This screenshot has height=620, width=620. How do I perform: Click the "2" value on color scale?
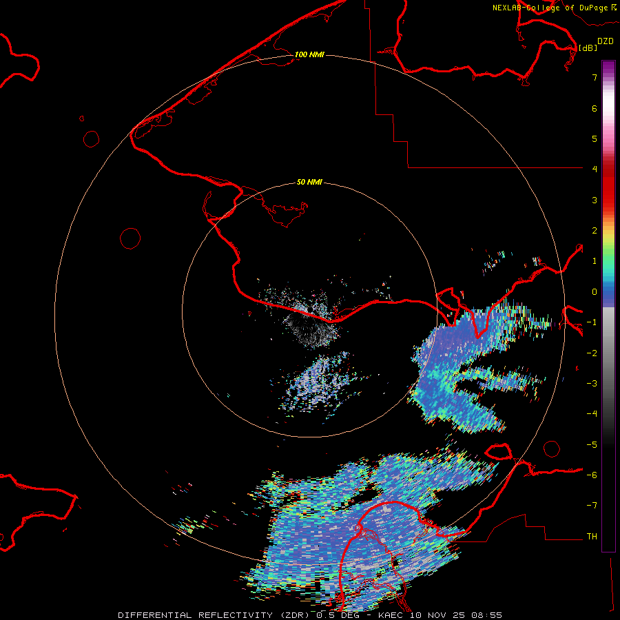pyautogui.click(x=595, y=231)
